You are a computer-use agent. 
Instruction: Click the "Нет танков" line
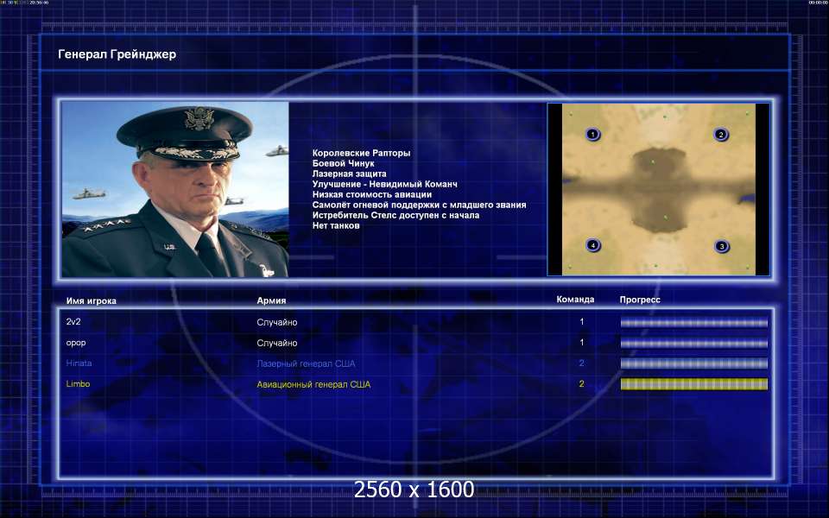336,225
